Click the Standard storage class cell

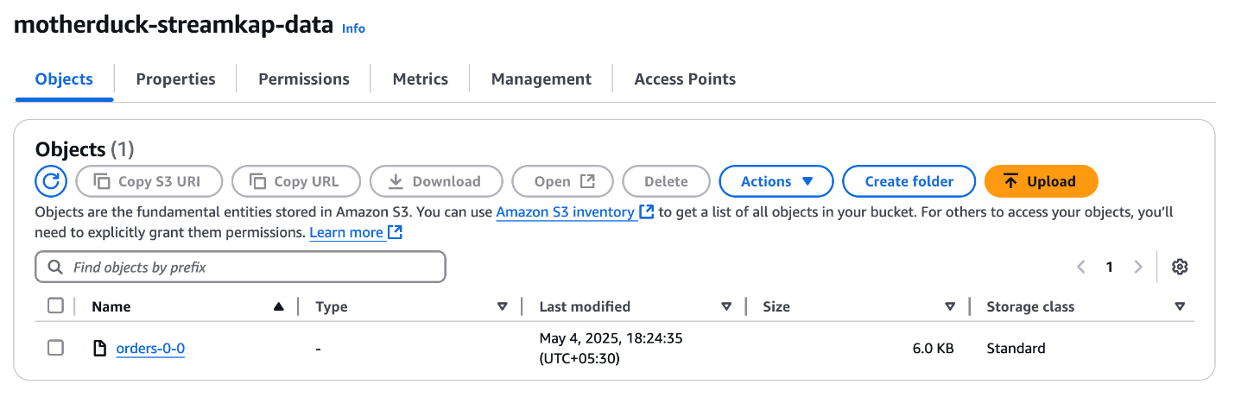pos(1016,349)
